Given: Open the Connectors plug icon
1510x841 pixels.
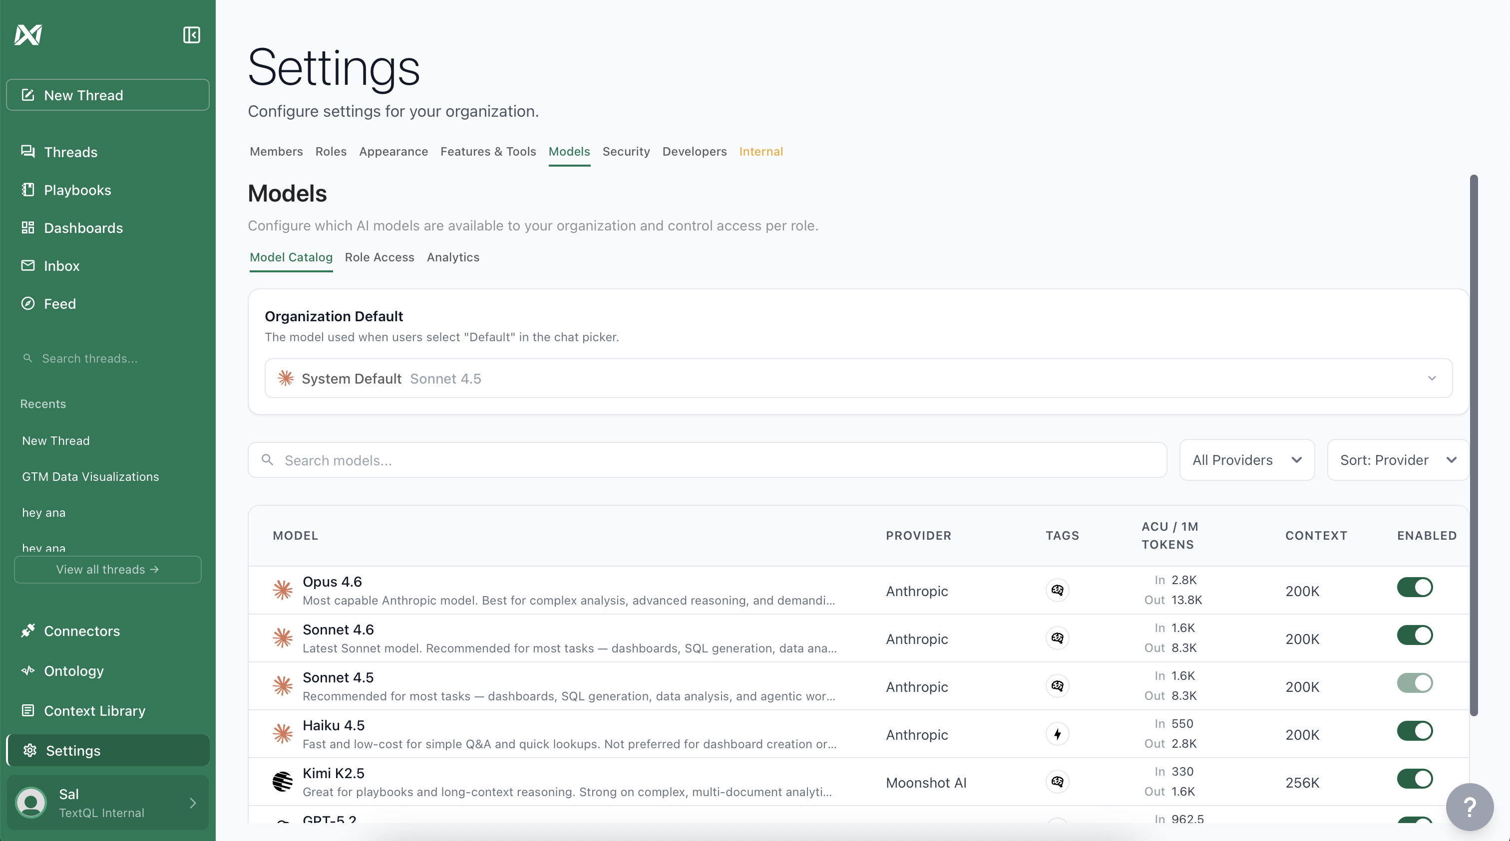Looking at the screenshot, I should (27, 631).
